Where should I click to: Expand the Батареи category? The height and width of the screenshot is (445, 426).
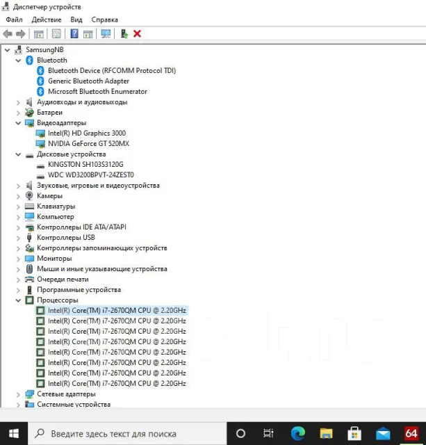(19, 113)
